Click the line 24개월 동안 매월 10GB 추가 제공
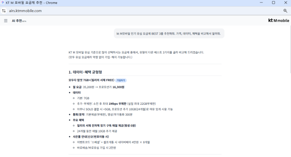Viewport: 291px width, 157px height. pyautogui.click(x=97, y=131)
